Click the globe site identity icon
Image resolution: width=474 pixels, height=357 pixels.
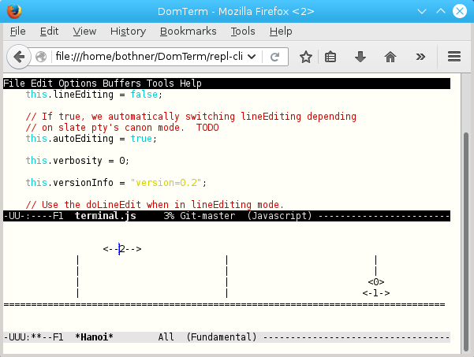click(x=41, y=57)
